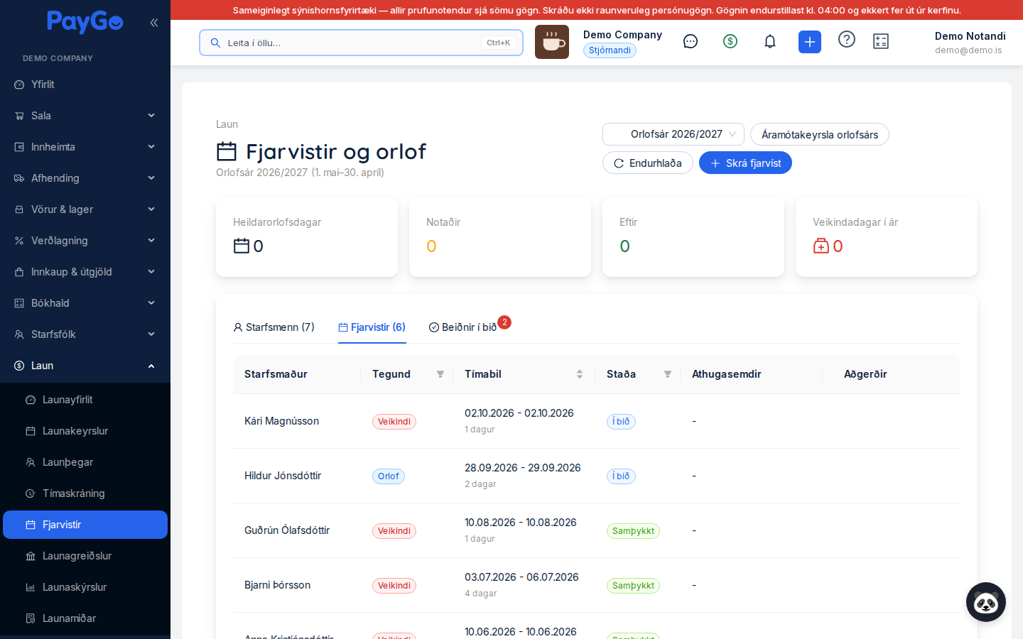Click Áramótakeyrsla orlofsárs button
The height and width of the screenshot is (639, 1023).
820,134
